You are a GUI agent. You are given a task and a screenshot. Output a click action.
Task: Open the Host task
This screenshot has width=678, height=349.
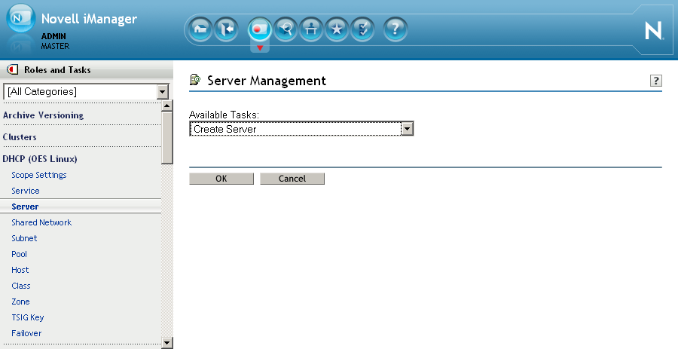20,270
